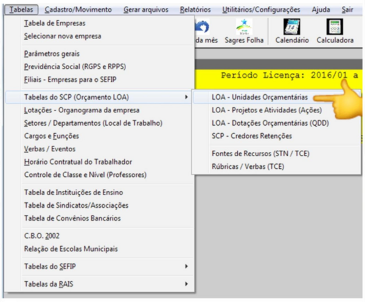
Task: Open the Gerar arquivos menu
Action: (146, 10)
